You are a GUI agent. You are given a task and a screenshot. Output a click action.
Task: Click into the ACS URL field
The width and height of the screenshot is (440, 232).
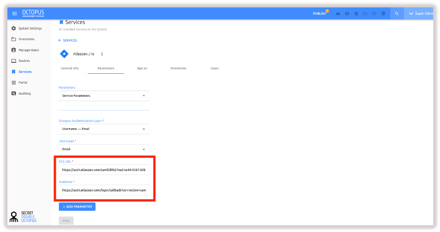[104, 170]
